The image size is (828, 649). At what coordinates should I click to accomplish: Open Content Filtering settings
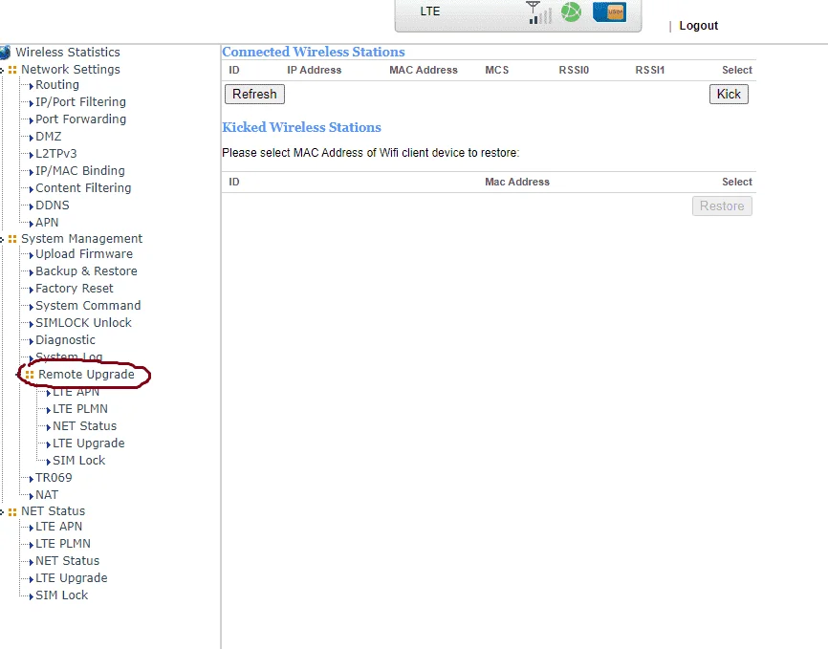pos(83,188)
